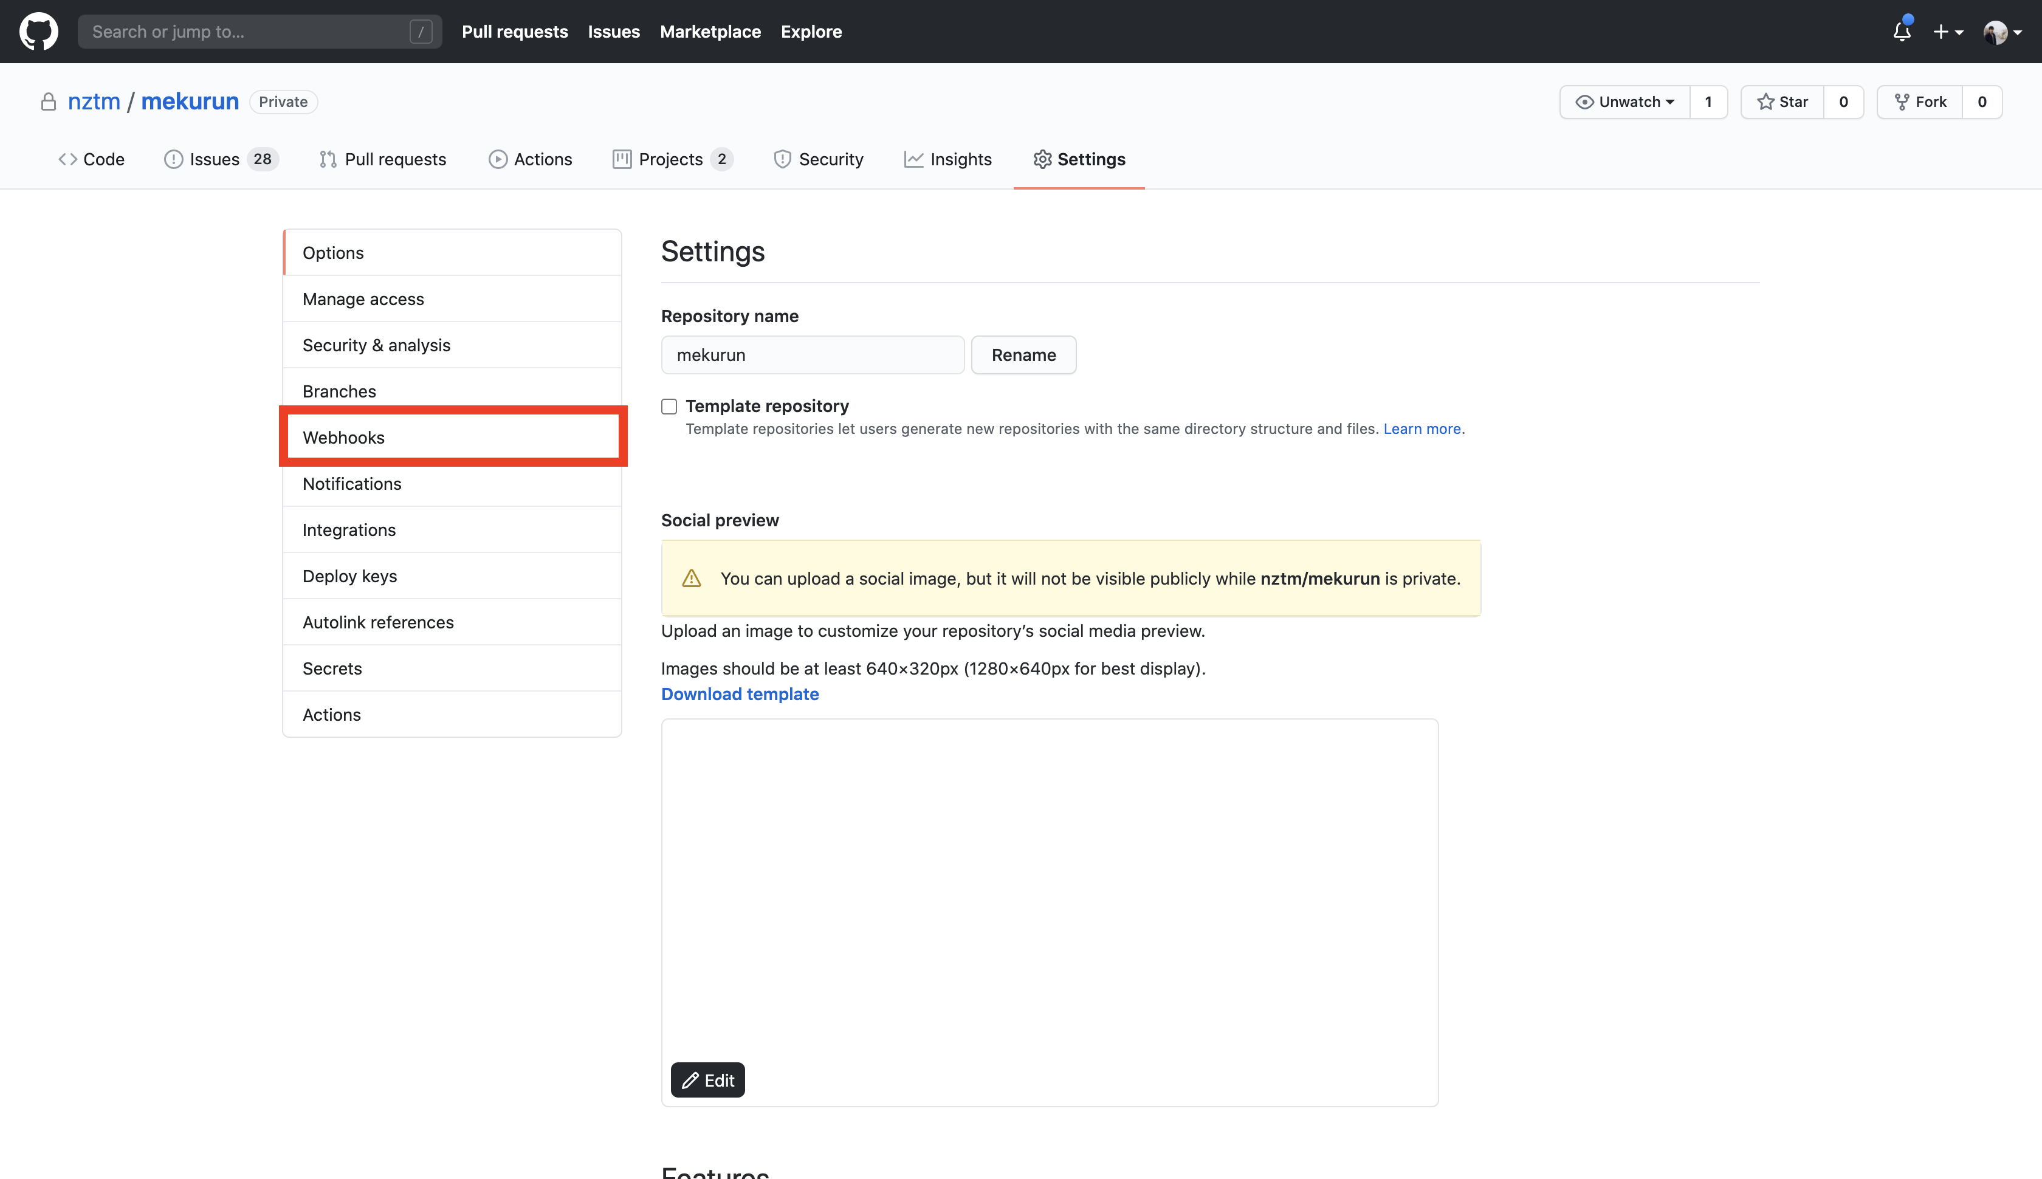Screen dimensions: 2042x1179
Task: Open the forks count 0
Action: coord(1982,102)
